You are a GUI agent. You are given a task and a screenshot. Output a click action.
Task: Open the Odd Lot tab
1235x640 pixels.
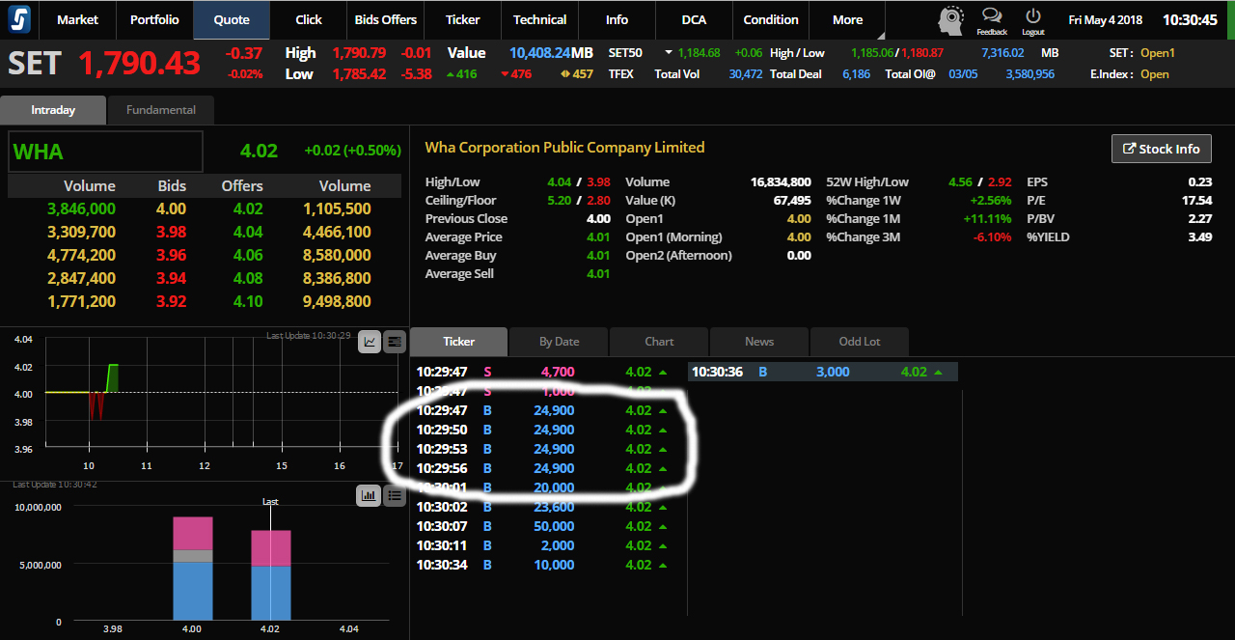(860, 342)
